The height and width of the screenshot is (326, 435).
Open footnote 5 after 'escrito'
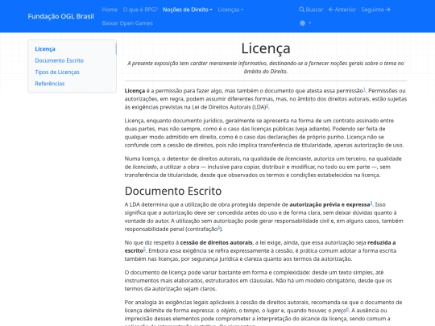144,250
